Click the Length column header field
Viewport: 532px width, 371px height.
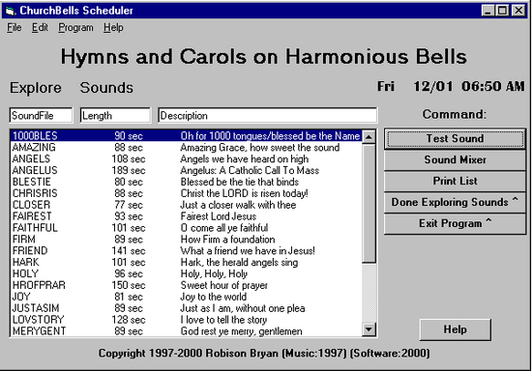click(x=115, y=116)
